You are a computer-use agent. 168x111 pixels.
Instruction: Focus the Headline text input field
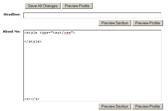tap(92, 15)
